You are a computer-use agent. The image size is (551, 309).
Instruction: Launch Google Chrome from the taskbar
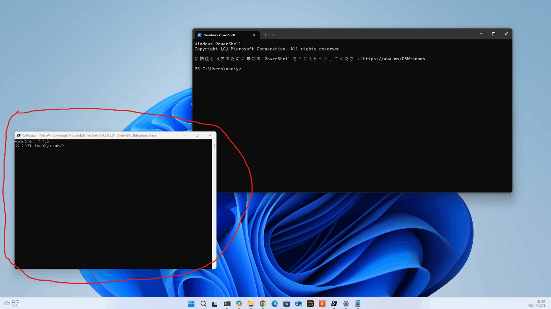(x=263, y=303)
